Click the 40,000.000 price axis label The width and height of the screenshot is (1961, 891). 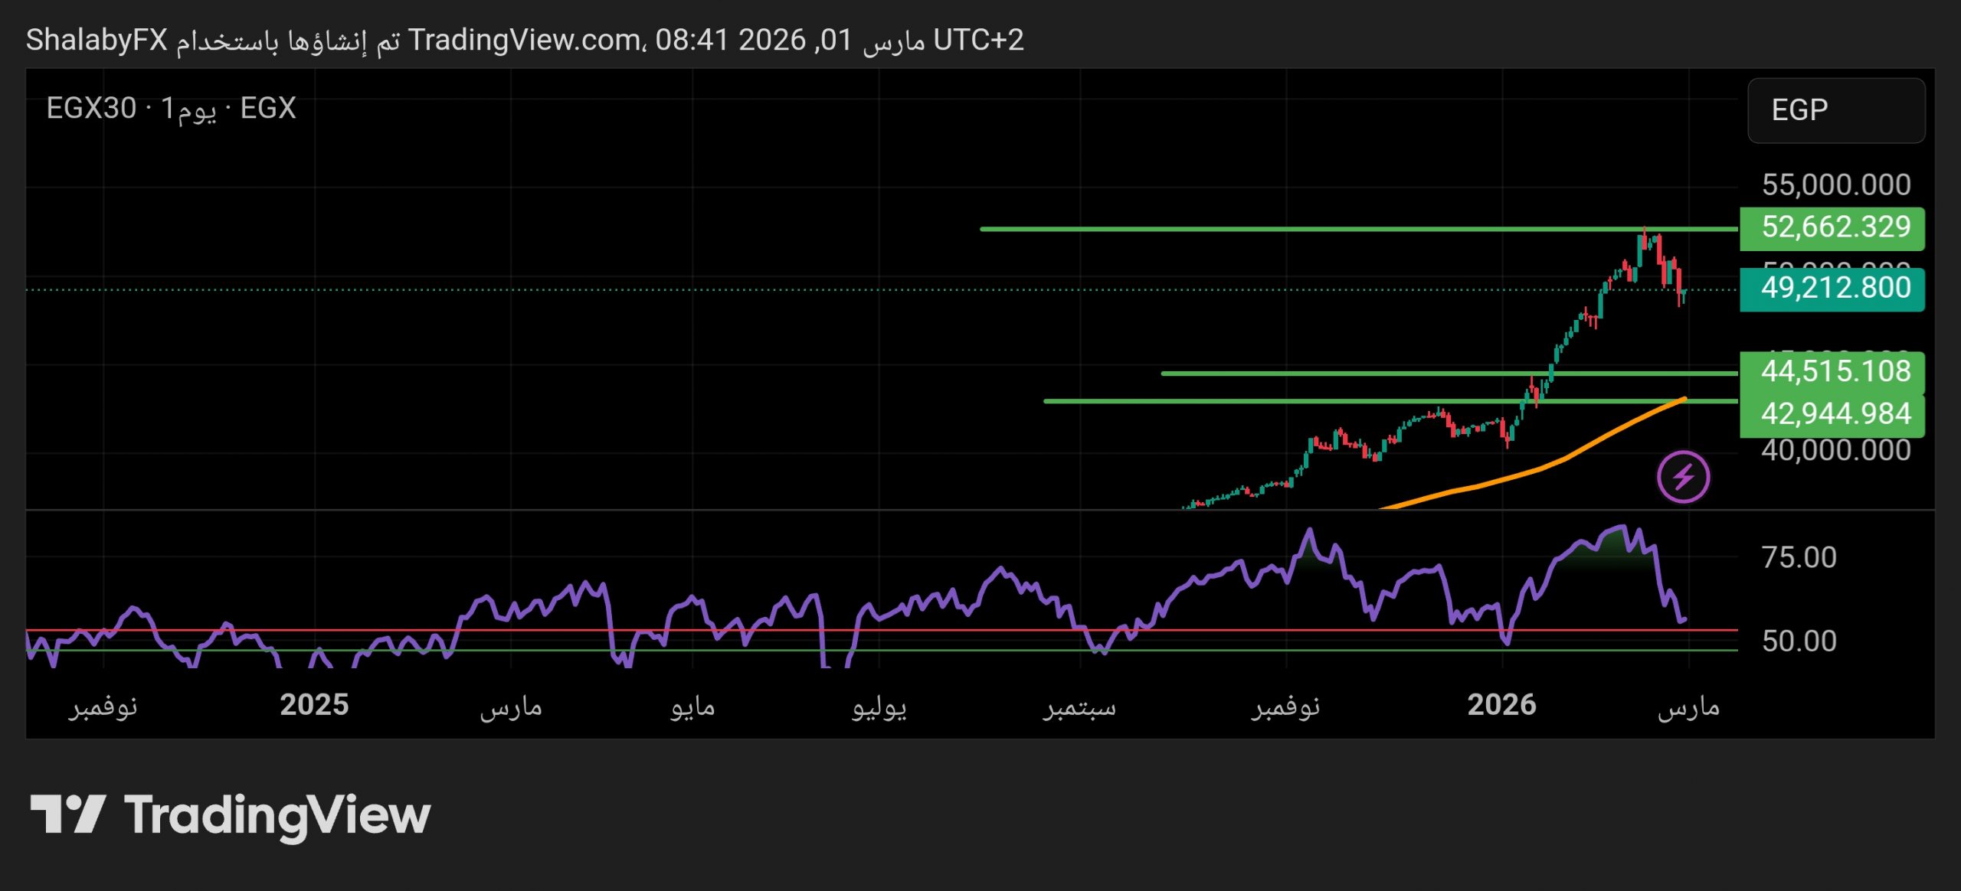(x=1835, y=451)
